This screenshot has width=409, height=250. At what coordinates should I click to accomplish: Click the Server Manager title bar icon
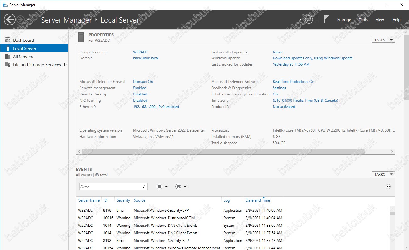pyautogui.click(x=5, y=5)
